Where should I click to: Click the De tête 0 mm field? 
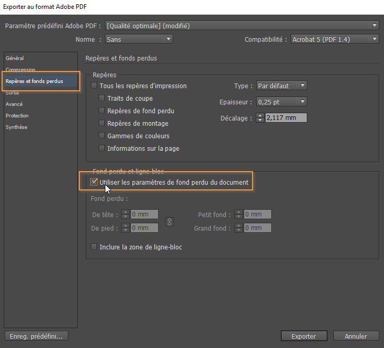(145, 214)
